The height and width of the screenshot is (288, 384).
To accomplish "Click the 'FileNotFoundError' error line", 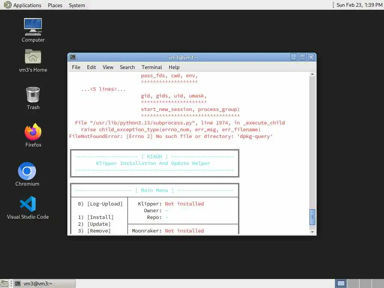I will coord(171,136).
